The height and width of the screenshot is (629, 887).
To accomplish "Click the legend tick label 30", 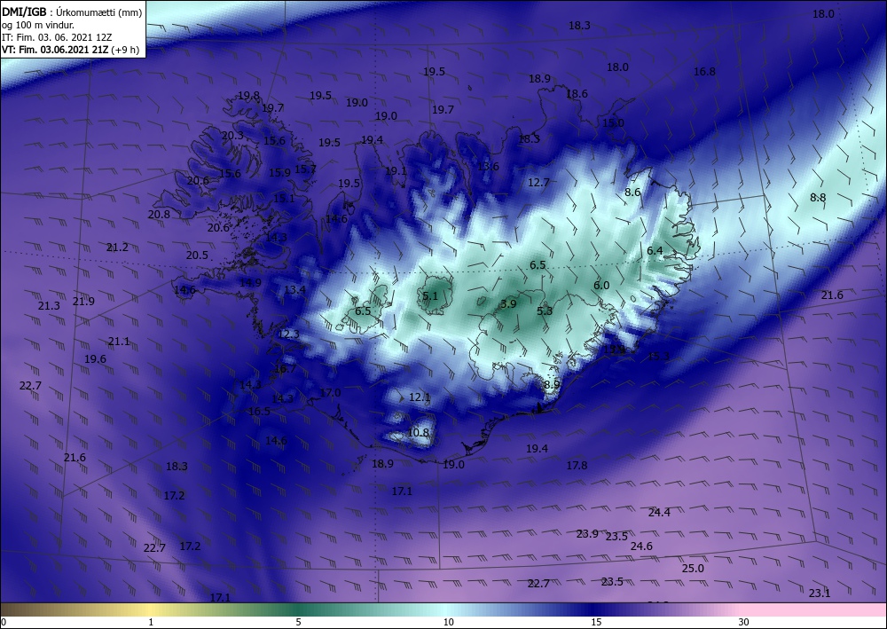I will [x=744, y=623].
